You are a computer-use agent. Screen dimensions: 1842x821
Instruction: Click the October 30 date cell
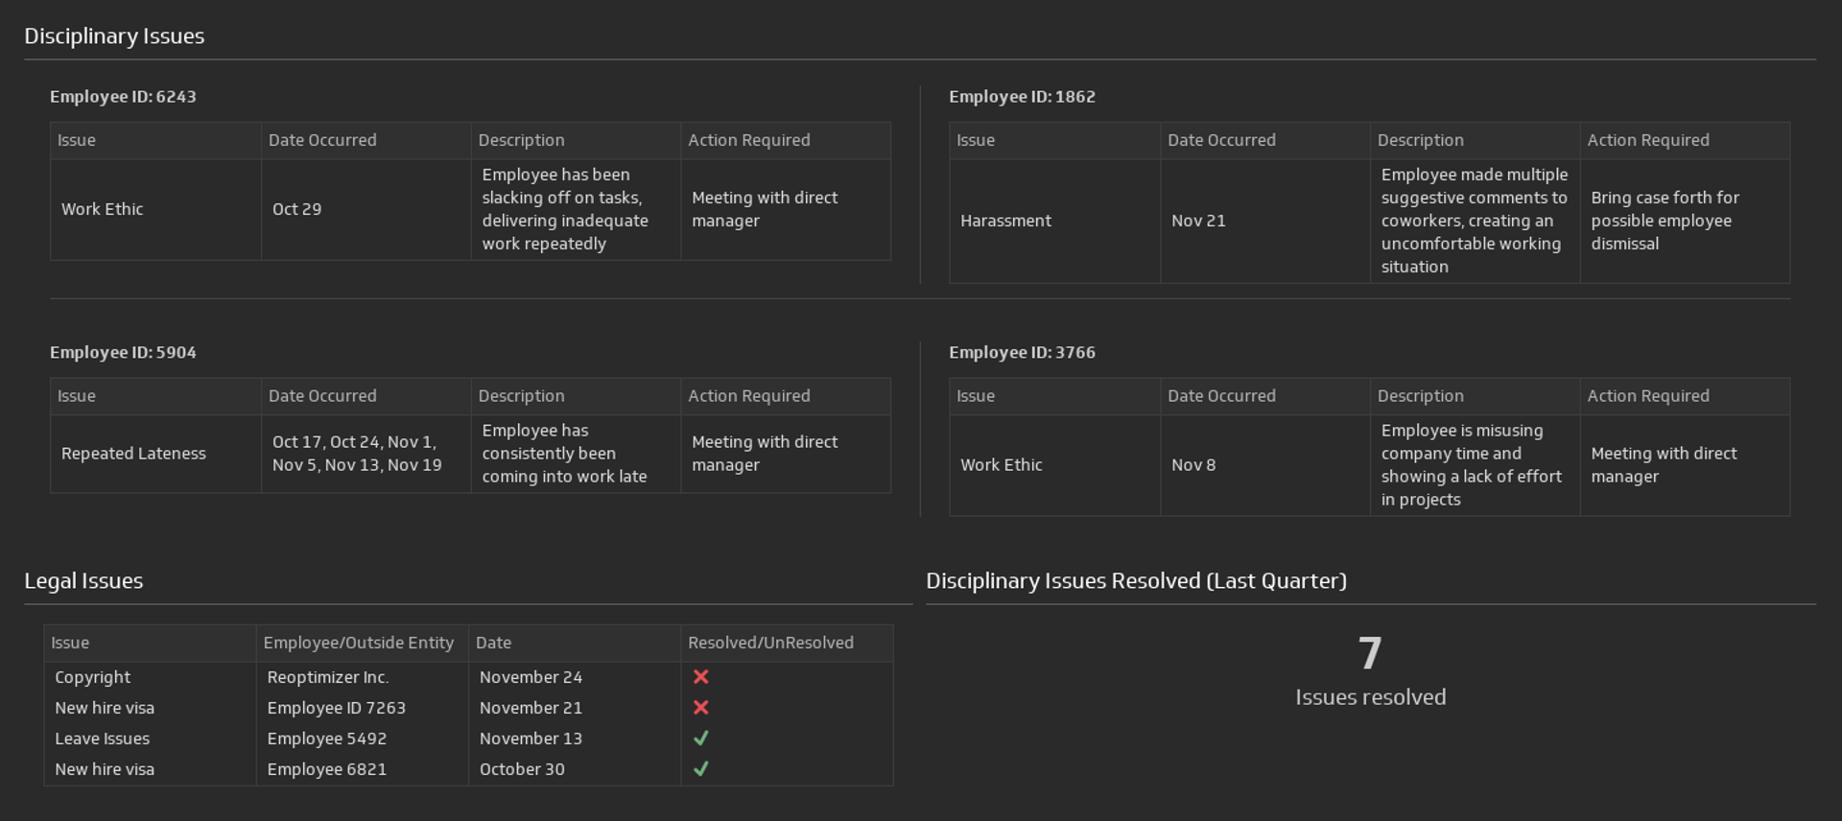(x=575, y=769)
